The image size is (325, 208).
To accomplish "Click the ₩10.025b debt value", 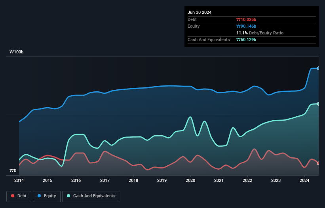I will pyautogui.click(x=246, y=19).
